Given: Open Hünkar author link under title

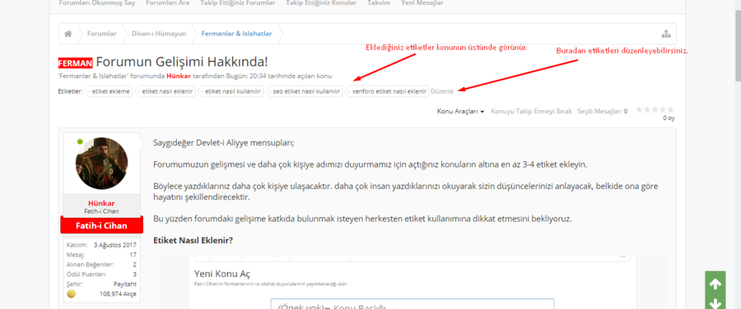Looking at the screenshot, I should coord(179,76).
